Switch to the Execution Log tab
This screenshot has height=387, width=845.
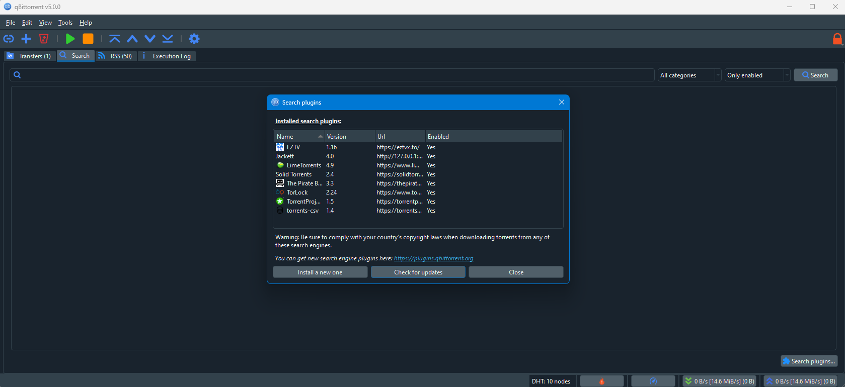coord(167,56)
